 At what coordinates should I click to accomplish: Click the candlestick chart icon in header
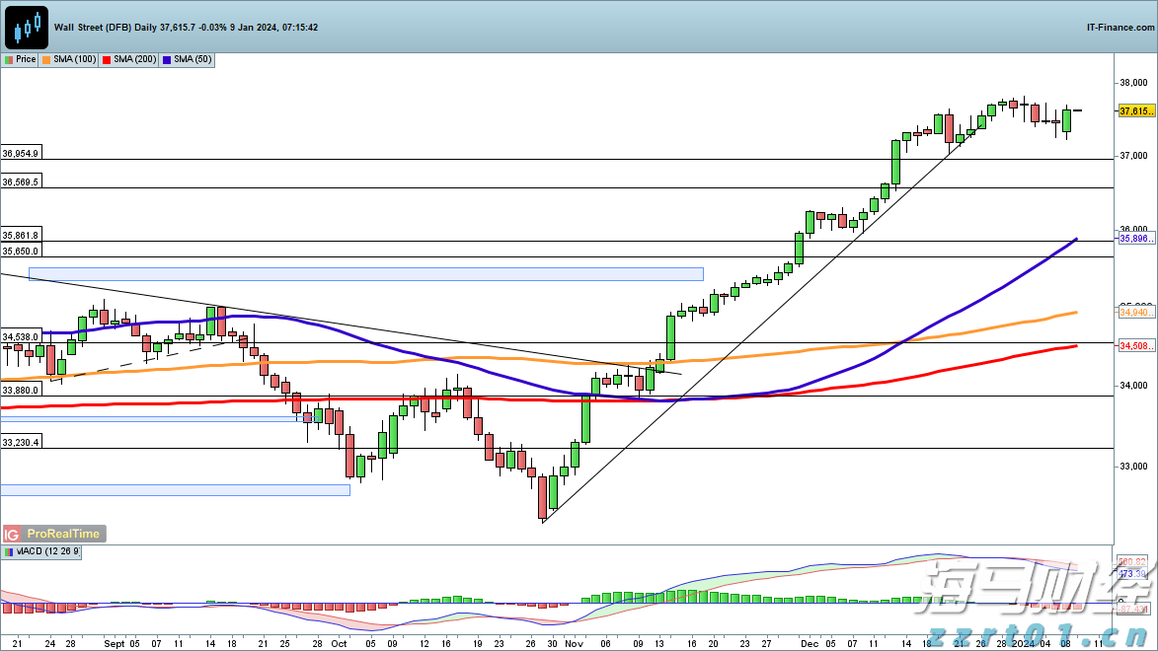(x=27, y=27)
